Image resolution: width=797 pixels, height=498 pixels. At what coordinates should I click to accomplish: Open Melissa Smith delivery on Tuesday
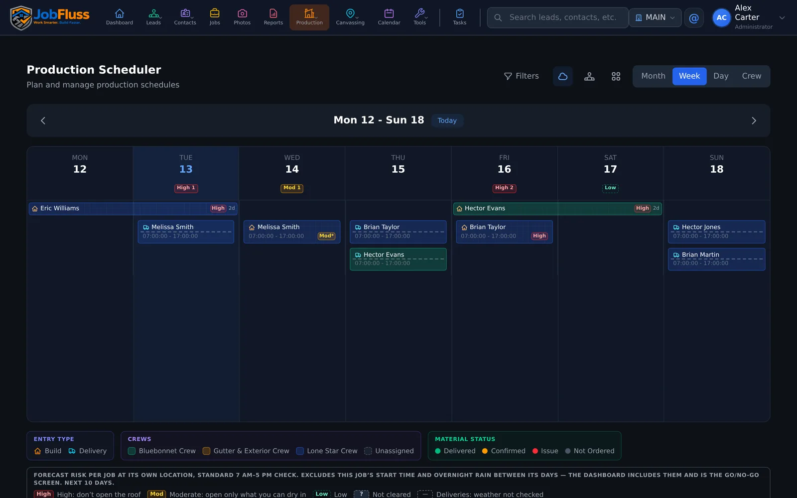[186, 232]
